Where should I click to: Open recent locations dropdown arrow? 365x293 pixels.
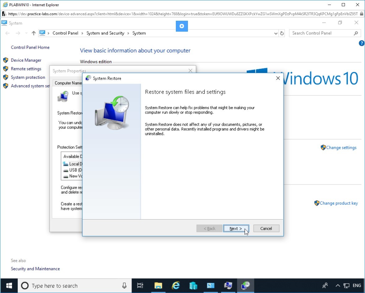[26, 33]
